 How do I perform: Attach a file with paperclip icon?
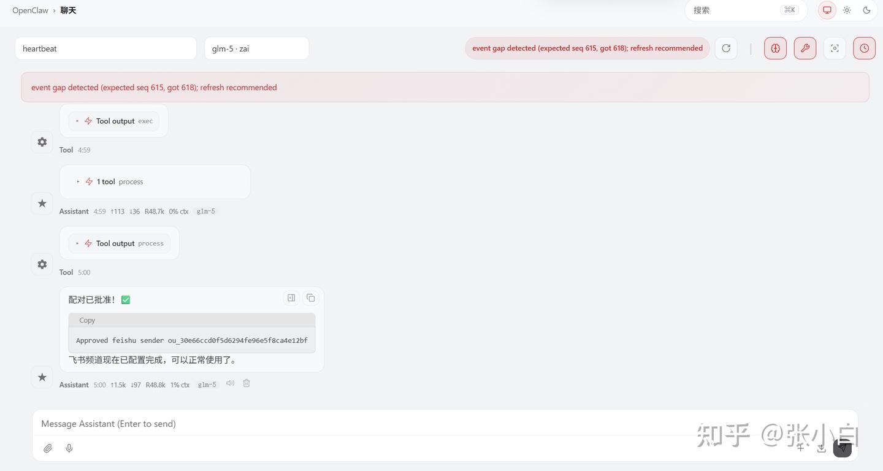click(x=48, y=448)
